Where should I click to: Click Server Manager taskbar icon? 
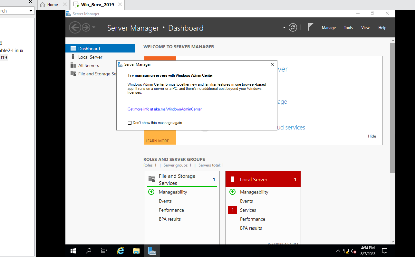(x=152, y=251)
